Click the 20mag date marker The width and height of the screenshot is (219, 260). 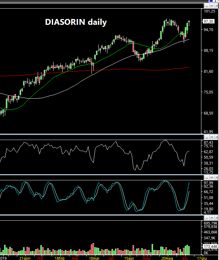coord(167,258)
